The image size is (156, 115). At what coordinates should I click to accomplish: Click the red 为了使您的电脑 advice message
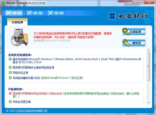(73, 35)
